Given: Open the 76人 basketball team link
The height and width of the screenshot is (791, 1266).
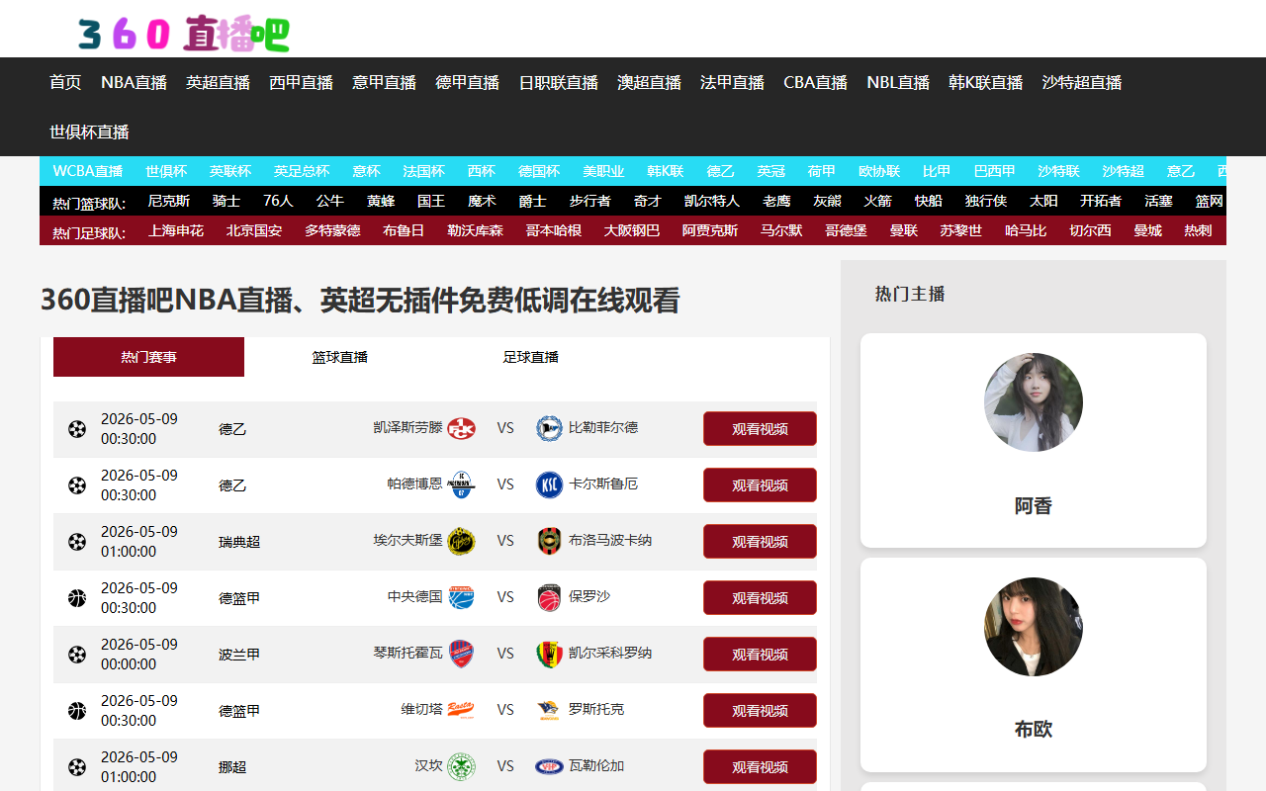Looking at the screenshot, I should pyautogui.click(x=278, y=201).
